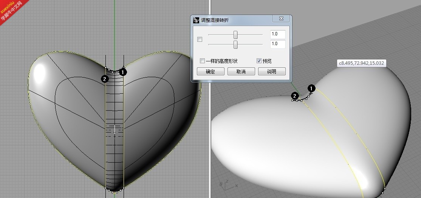Viewport: 421px width, 198px height.
Task: Click the lower 1.0 value field
Action: [278, 44]
